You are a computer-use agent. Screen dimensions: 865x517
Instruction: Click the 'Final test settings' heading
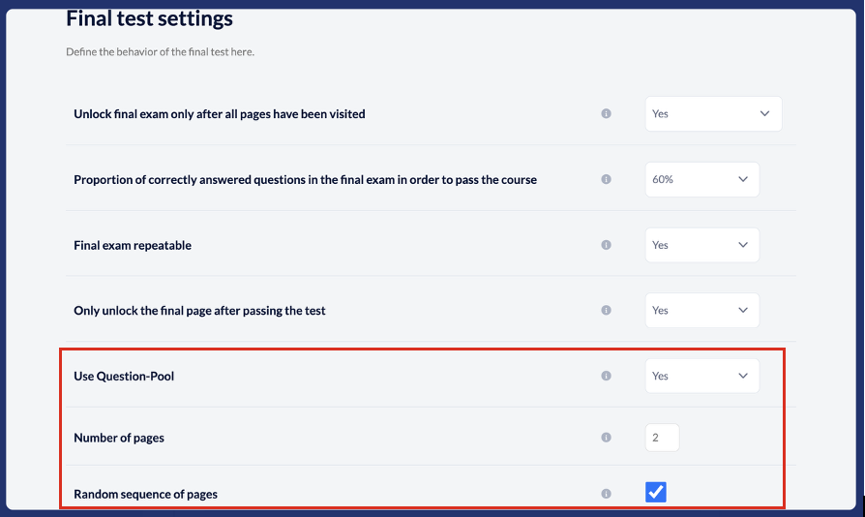click(149, 18)
